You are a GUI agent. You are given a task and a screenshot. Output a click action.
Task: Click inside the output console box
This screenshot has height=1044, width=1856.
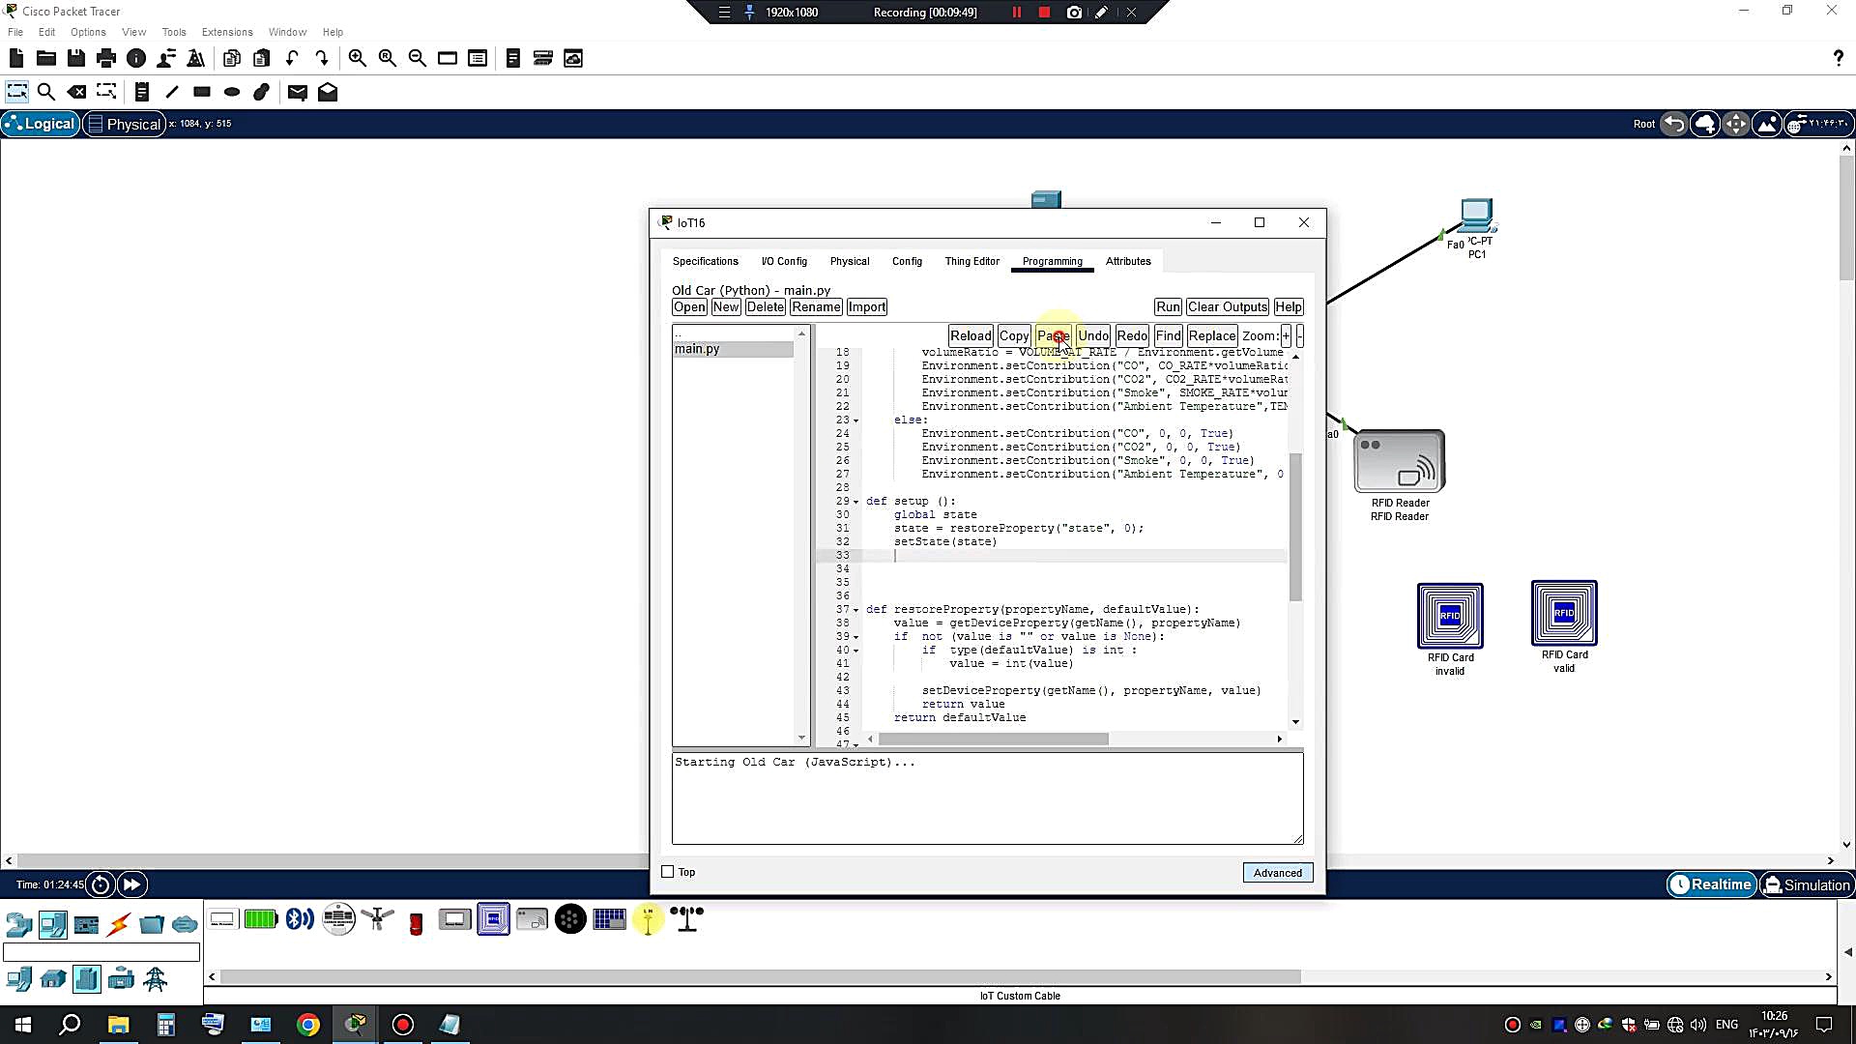(987, 798)
